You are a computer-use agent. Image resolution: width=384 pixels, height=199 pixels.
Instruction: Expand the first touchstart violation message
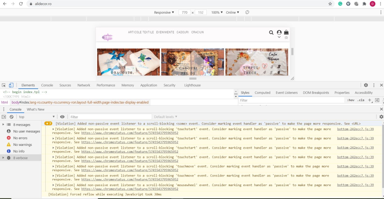53,129
